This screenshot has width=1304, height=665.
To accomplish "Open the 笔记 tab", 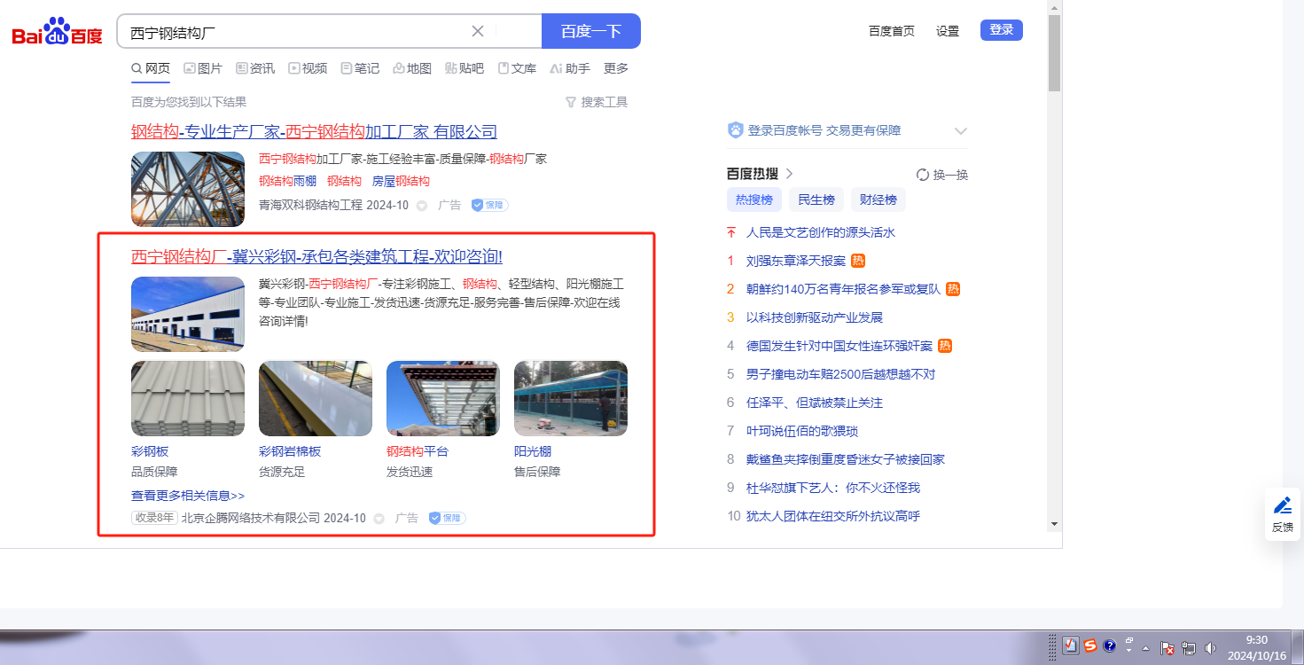I will coord(360,68).
